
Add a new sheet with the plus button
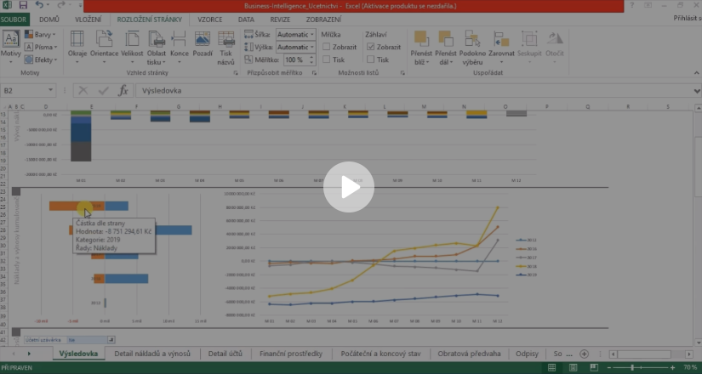(585, 354)
